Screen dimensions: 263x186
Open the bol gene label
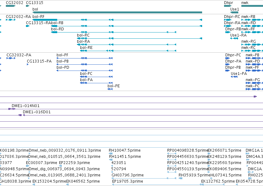[x=35, y=9]
